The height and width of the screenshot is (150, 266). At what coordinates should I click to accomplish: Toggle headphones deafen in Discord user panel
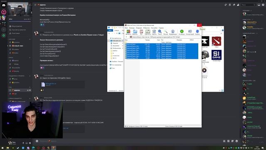(x=27, y=143)
